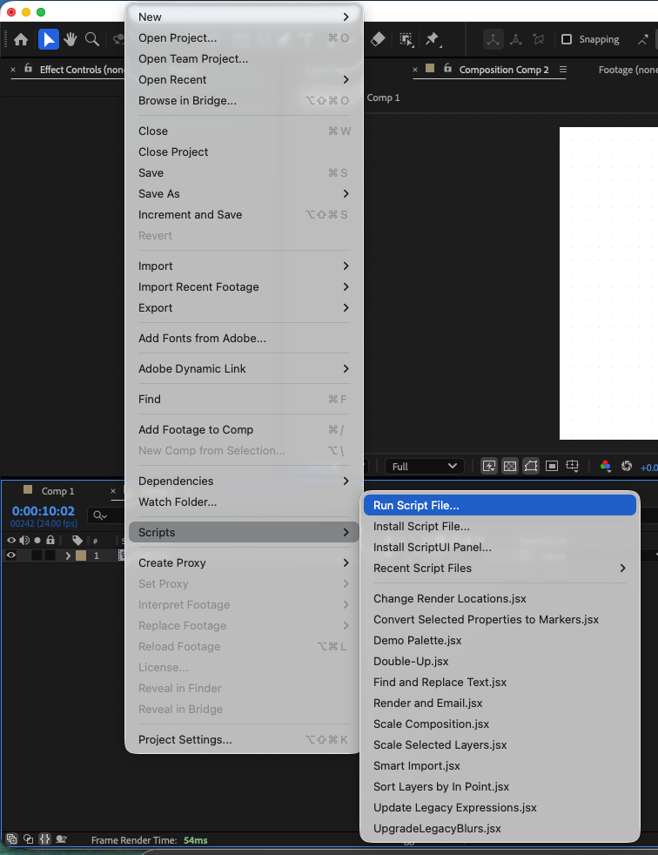
Task: Open Show Channel color management icon
Action: pyautogui.click(x=605, y=466)
